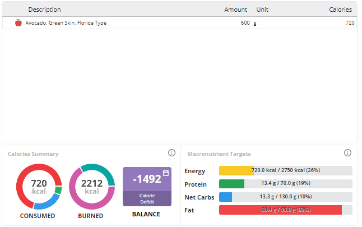Click the -1492 Calorie Deficit card
The image size is (362, 227).
tap(147, 187)
